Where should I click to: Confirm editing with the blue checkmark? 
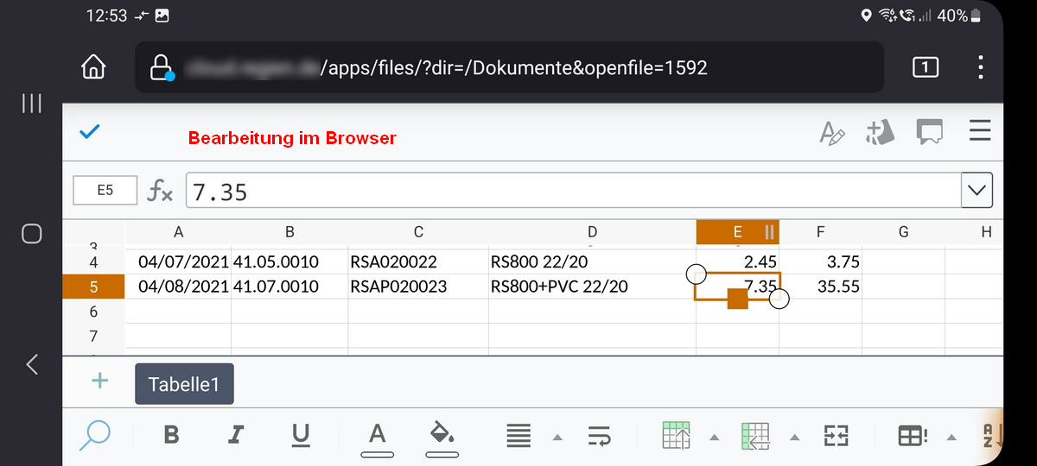89,132
